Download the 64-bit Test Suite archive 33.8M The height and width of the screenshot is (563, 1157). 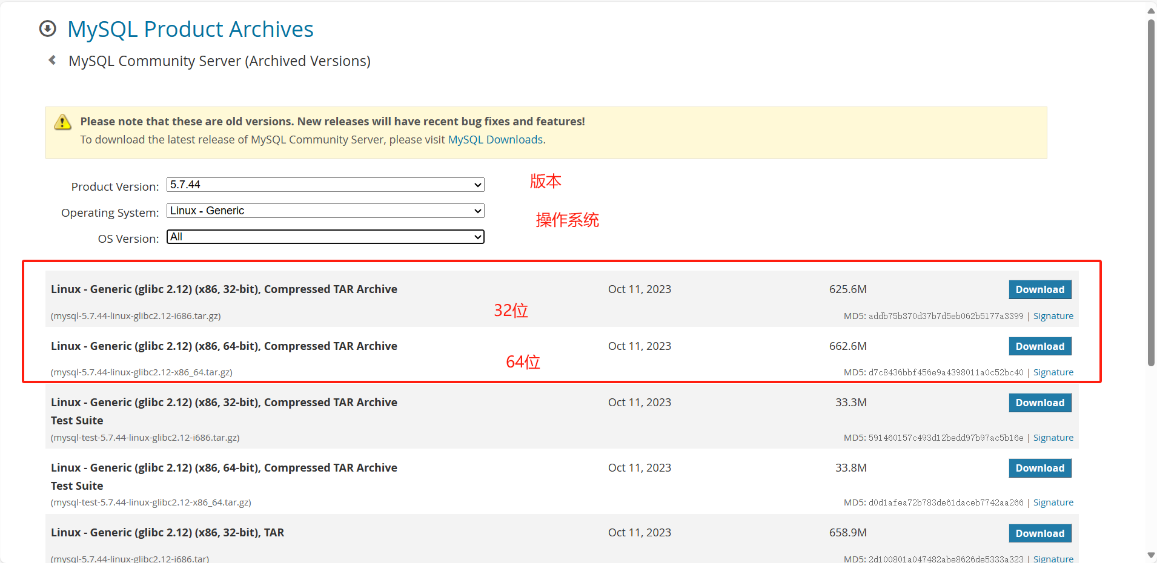1039,468
